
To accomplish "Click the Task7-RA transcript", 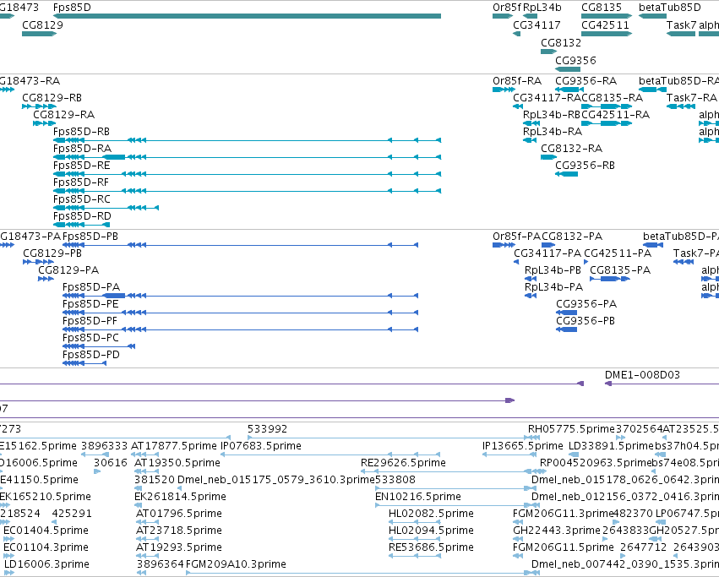I will pos(691,98).
